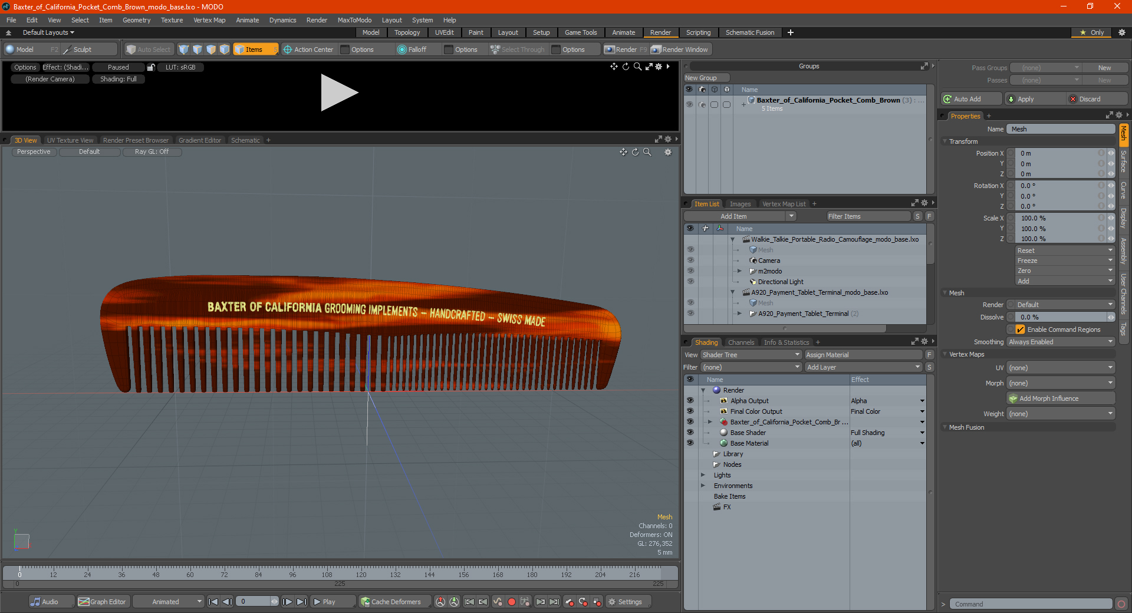The width and height of the screenshot is (1132, 613).
Task: Step to previous frame
Action: 227,602
